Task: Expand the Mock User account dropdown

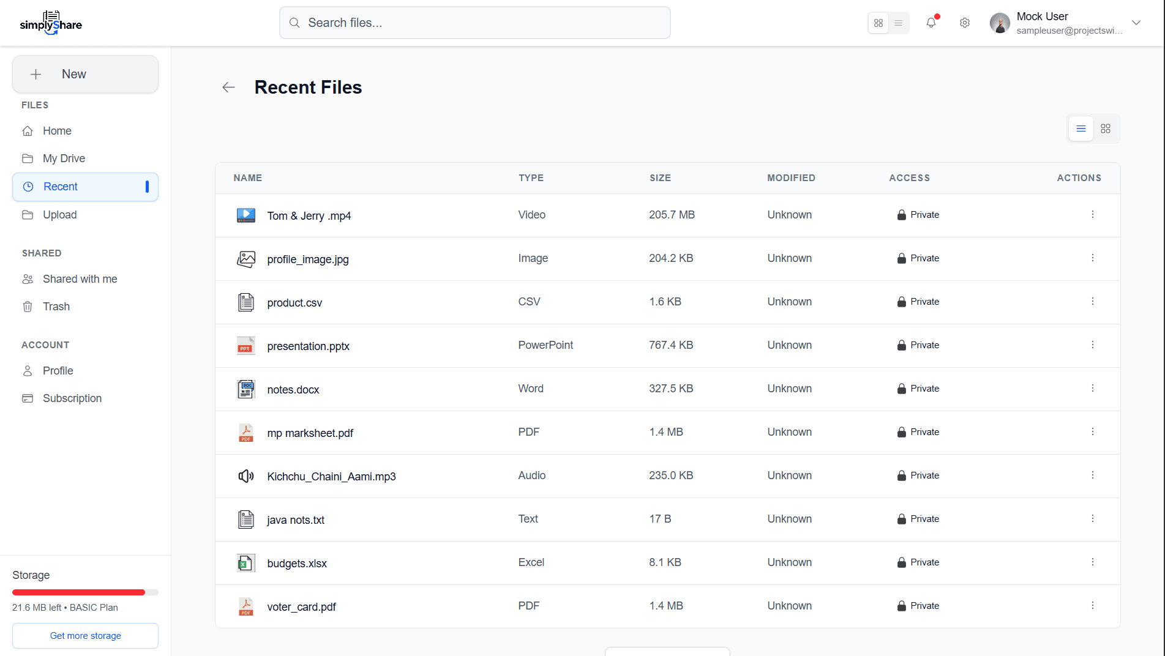Action: (1136, 23)
